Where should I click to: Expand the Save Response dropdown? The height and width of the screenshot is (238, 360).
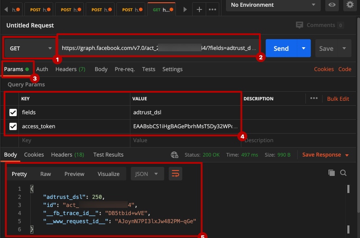pos(347,155)
